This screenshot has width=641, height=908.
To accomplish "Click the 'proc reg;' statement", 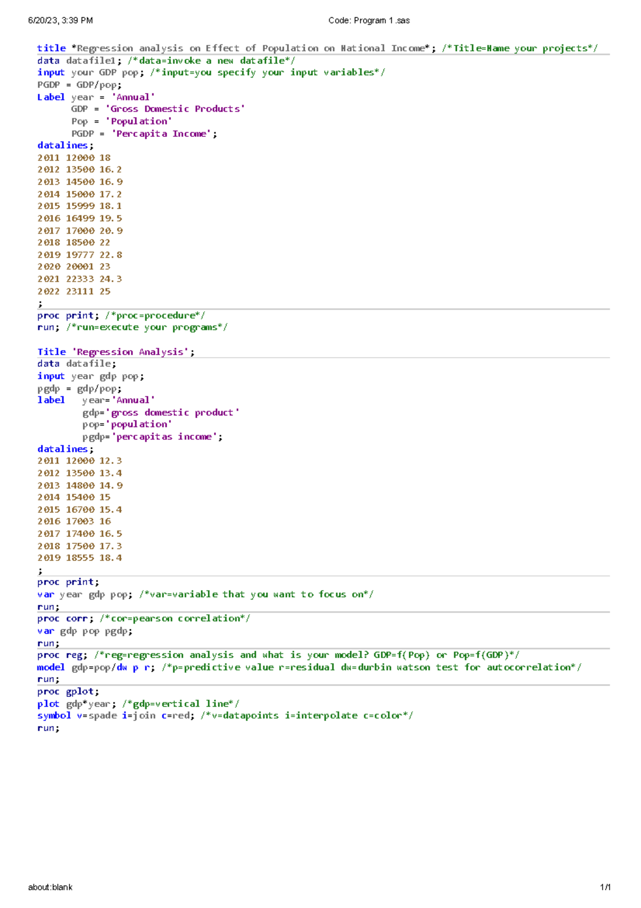I will (62, 655).
